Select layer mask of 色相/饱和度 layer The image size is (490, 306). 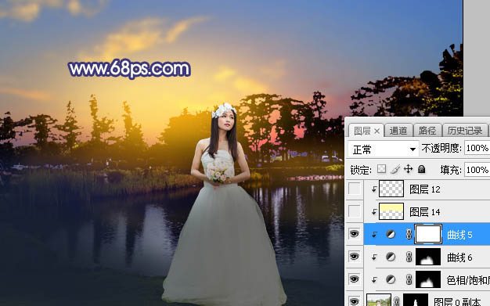point(428,279)
